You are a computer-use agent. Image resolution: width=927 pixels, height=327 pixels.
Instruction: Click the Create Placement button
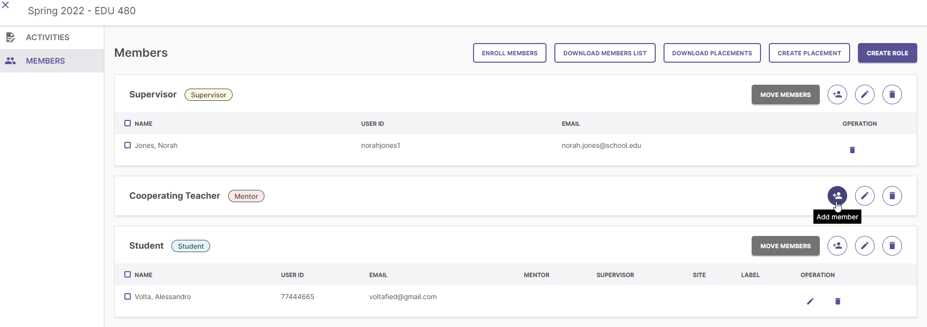[x=809, y=53]
